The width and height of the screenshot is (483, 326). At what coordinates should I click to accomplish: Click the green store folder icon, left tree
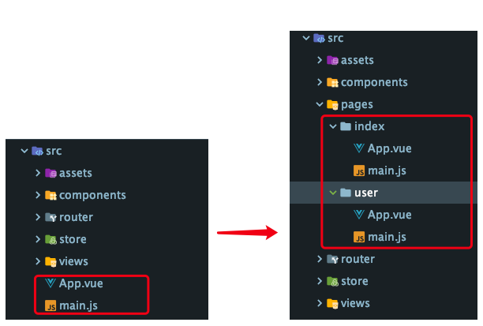(51, 239)
